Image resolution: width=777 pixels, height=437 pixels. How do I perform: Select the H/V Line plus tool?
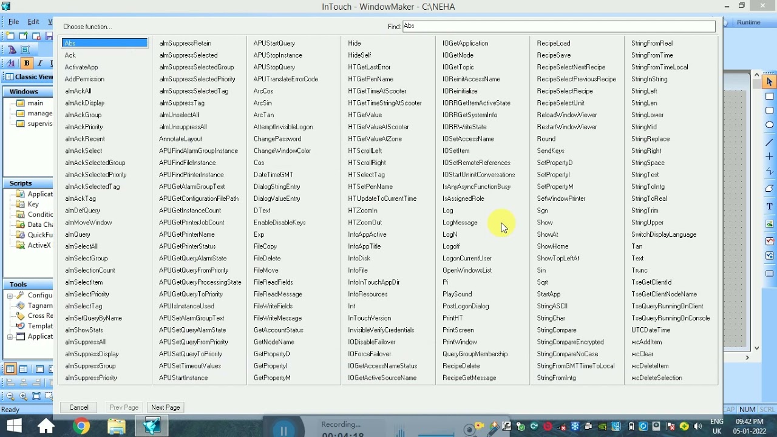click(769, 157)
